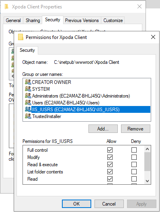Click the object path C:\inetpub\wwwroot\Xpoda Client
This screenshot has height=212, width=160.
pos(86,62)
